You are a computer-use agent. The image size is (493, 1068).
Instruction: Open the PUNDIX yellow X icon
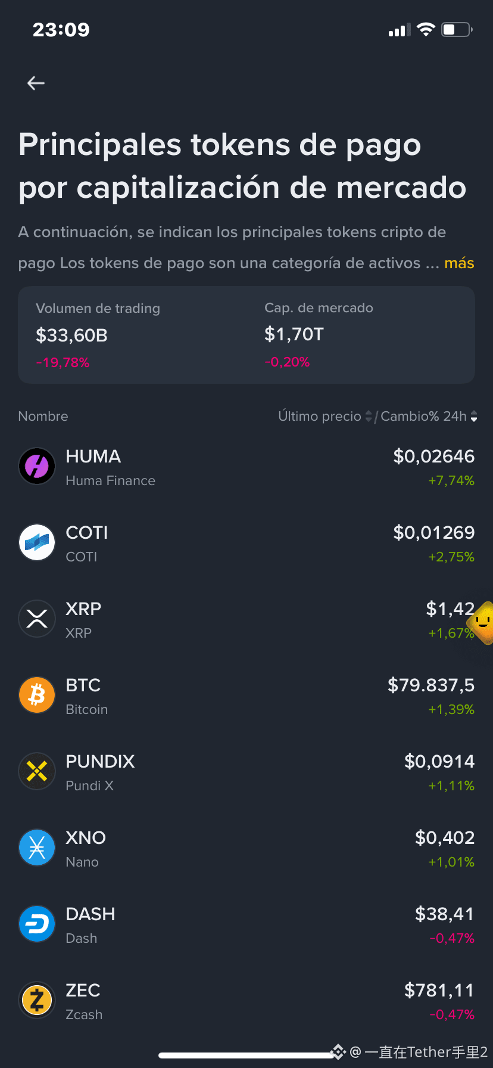click(x=37, y=771)
